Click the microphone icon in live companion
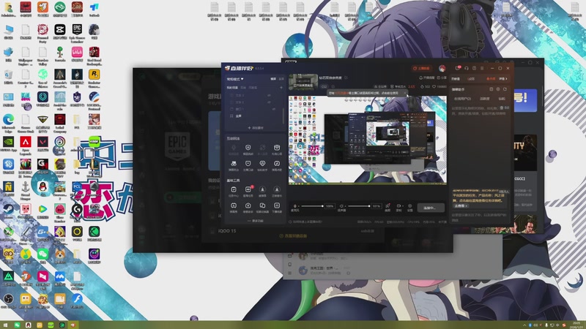The height and width of the screenshot is (329, 586). point(295,206)
